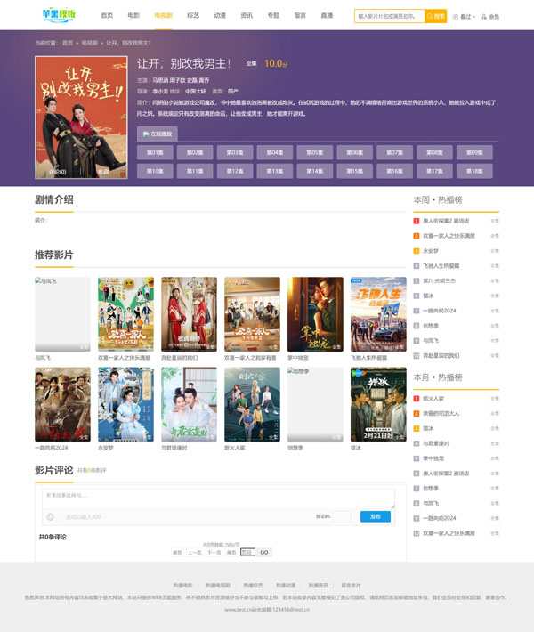The height and width of the screenshot is (632, 534).
Task: Click the GO page jump button
Action: click(263, 552)
